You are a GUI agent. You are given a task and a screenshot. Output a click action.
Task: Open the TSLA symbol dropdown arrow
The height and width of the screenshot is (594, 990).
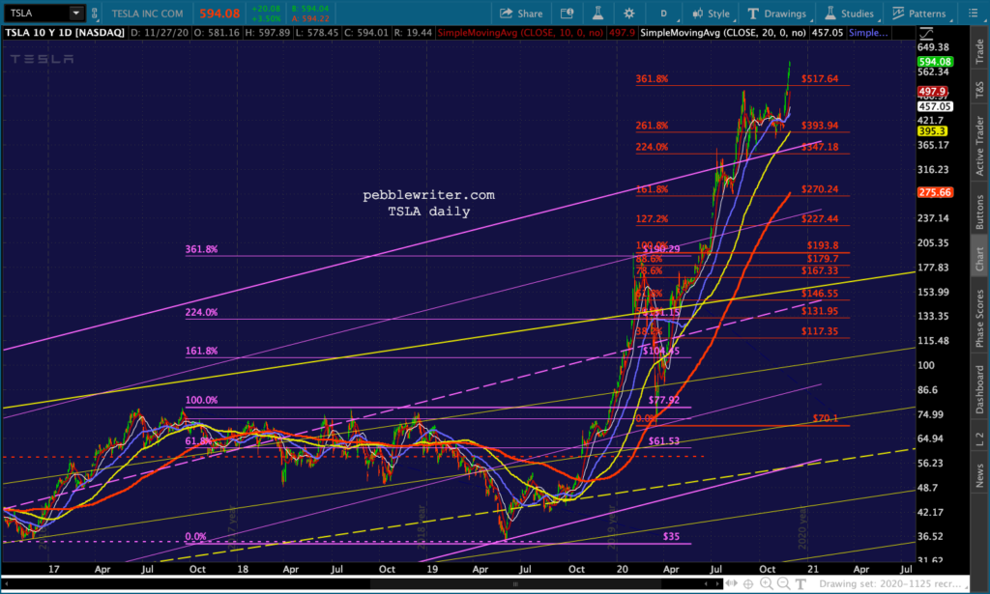point(75,13)
